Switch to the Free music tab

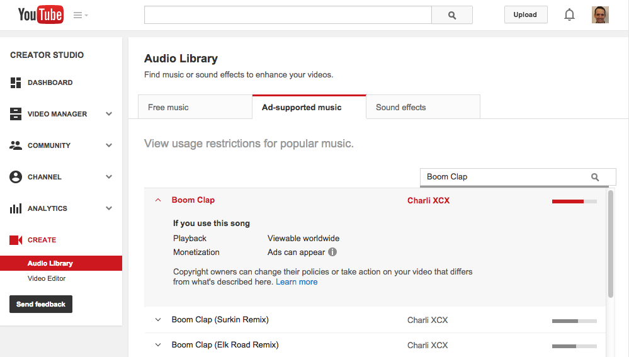[168, 107]
